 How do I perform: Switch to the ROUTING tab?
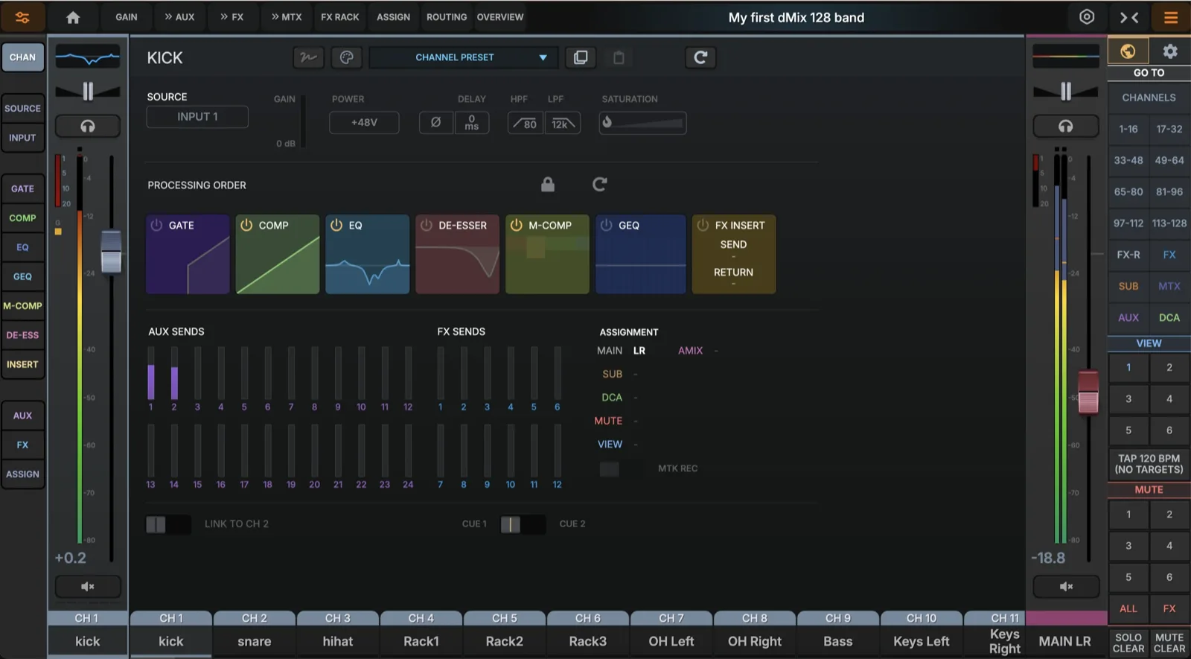click(447, 16)
